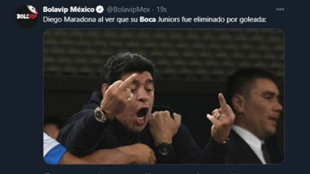Open the tweet's 19s timestamp
Image resolution: width=310 pixels, height=174 pixels.
(161, 10)
